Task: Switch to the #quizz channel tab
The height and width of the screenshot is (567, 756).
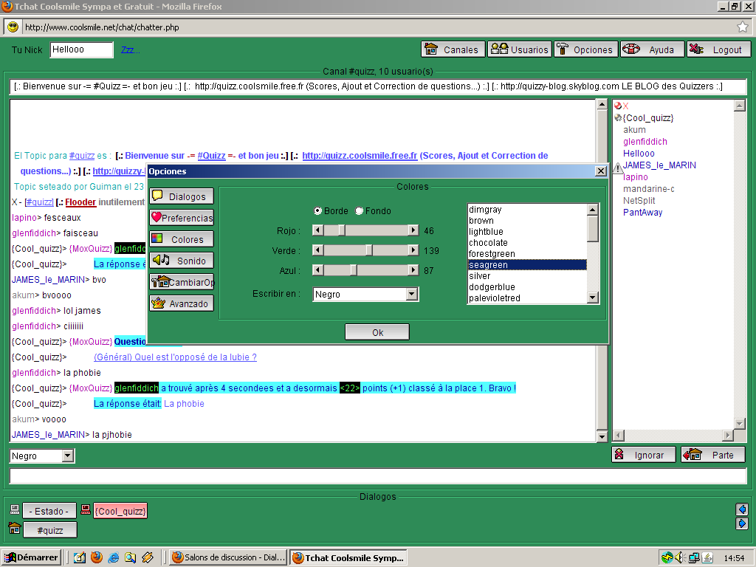Action: click(x=50, y=530)
